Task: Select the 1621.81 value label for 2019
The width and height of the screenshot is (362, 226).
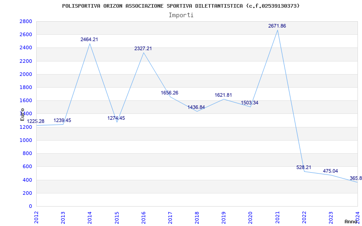Action: coord(223,95)
